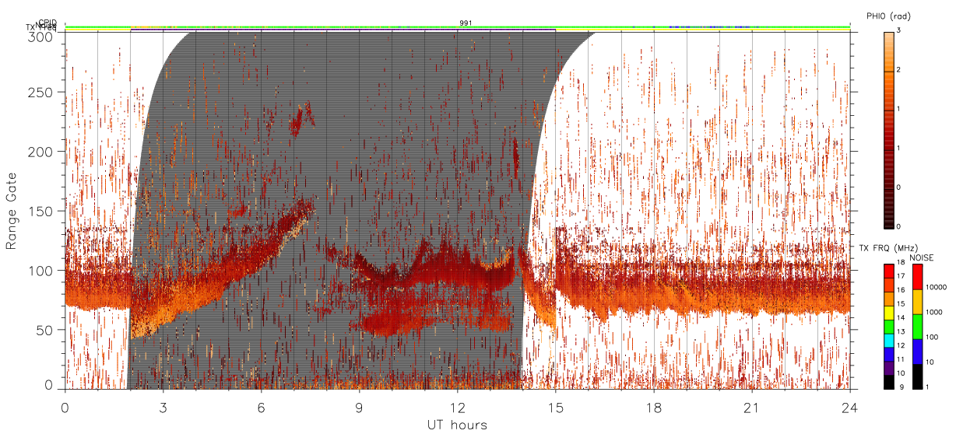
Task: Click the '9' tick on the UT hours axis
Action: pos(359,407)
